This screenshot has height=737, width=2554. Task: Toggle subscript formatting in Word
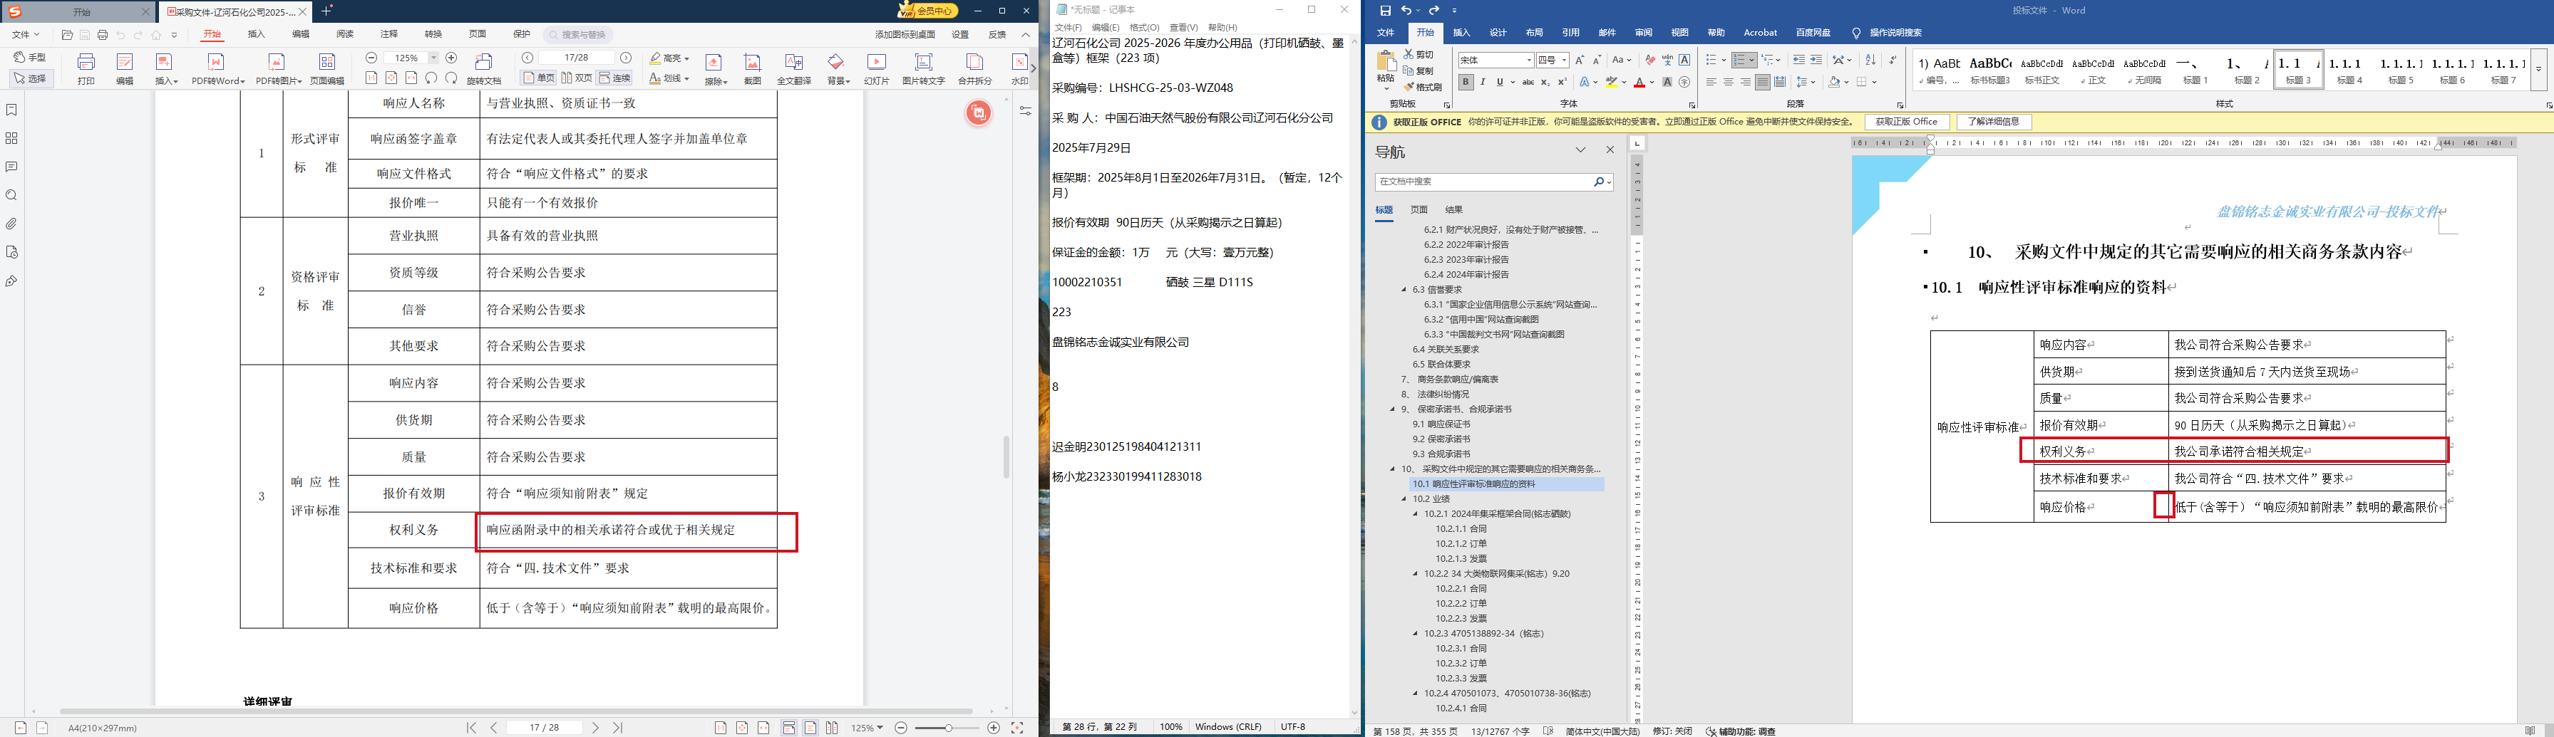(1545, 82)
